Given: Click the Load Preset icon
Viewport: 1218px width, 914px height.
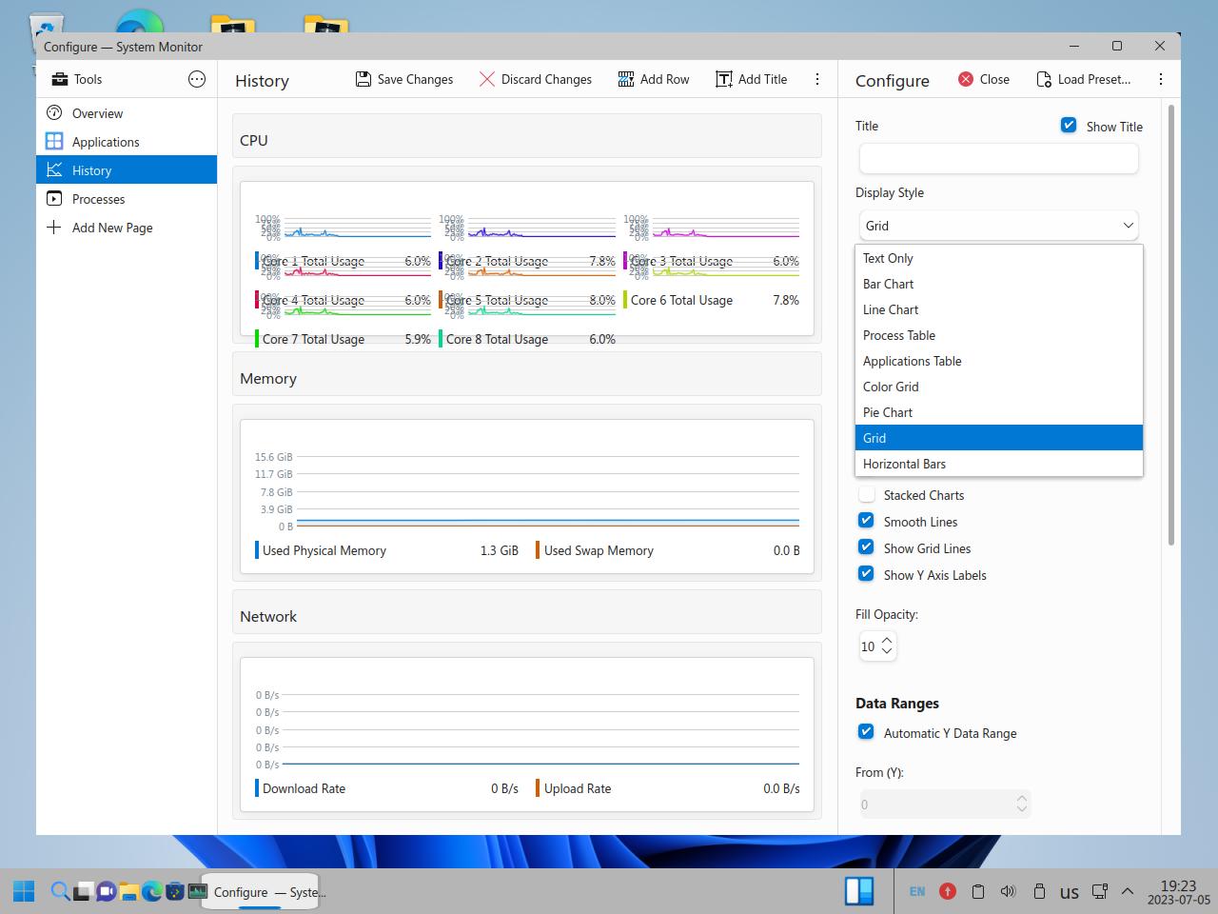Looking at the screenshot, I should pos(1044,79).
